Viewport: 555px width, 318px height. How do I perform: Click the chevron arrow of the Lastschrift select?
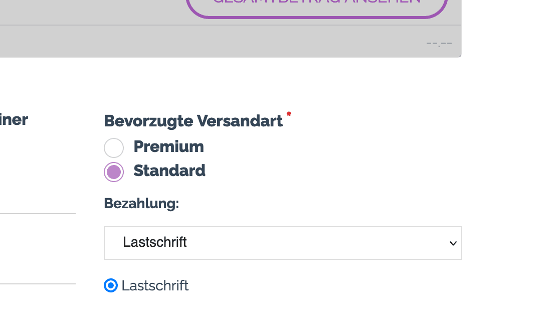pos(453,243)
